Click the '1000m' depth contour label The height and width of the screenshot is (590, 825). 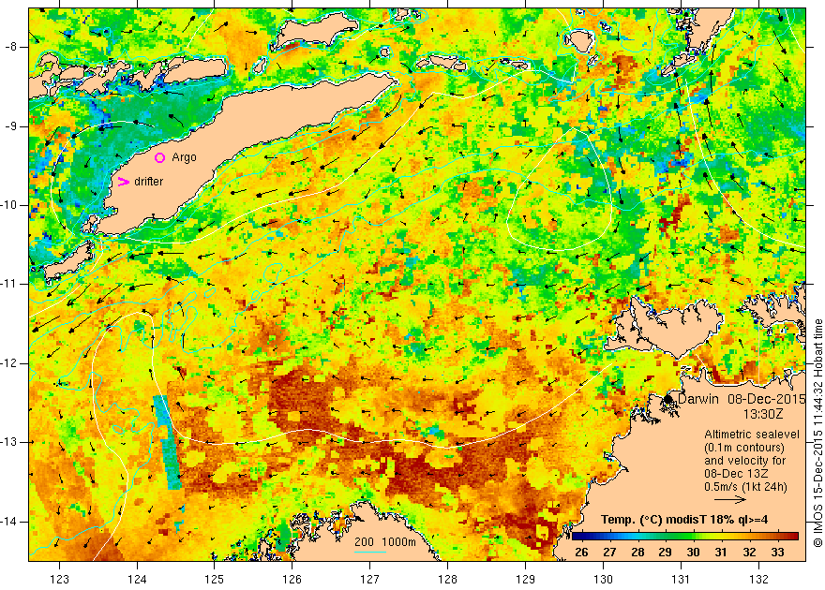398,542
